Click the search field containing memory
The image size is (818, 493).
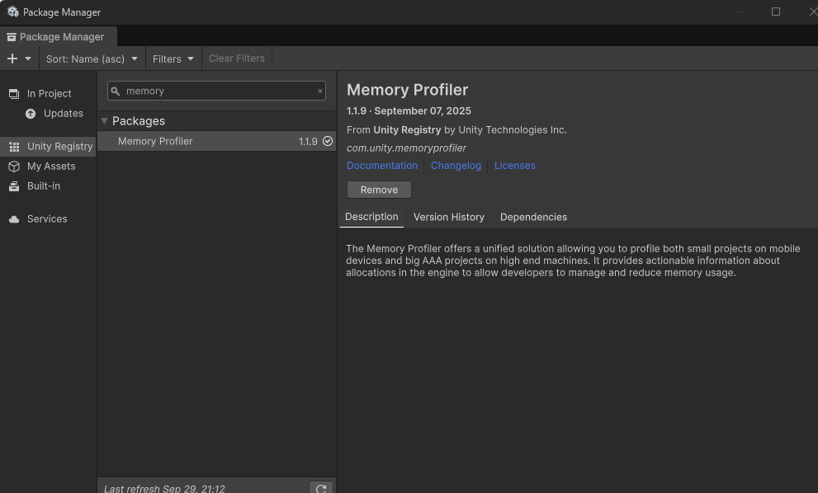(x=216, y=91)
